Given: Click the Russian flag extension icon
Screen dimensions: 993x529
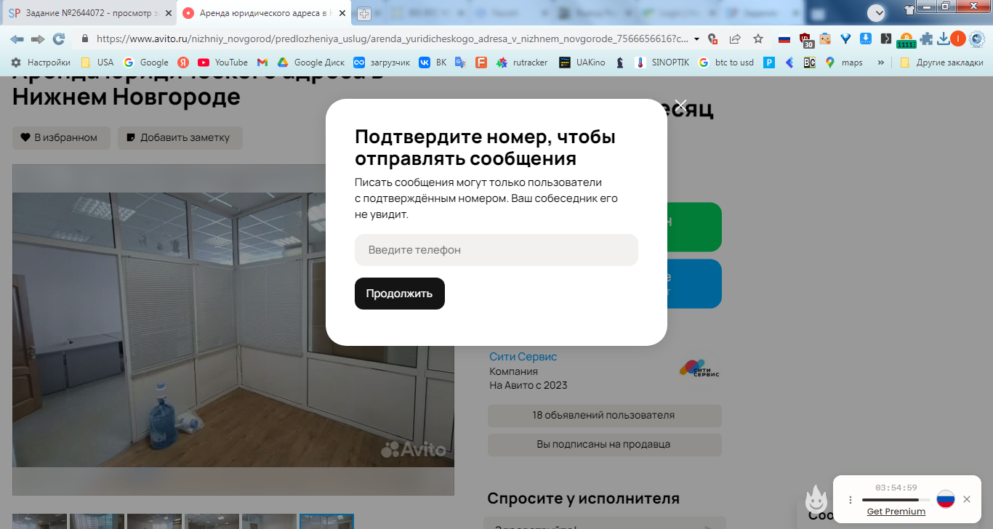Looking at the screenshot, I should tap(784, 39).
